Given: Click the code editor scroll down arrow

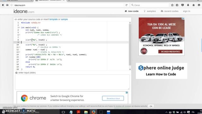Looking at the screenshot, I should [x=130, y=69].
